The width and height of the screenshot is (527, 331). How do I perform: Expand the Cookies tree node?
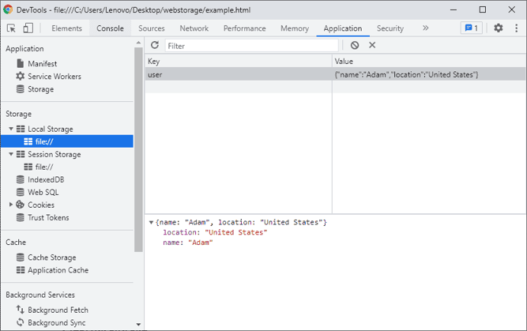[x=11, y=205]
